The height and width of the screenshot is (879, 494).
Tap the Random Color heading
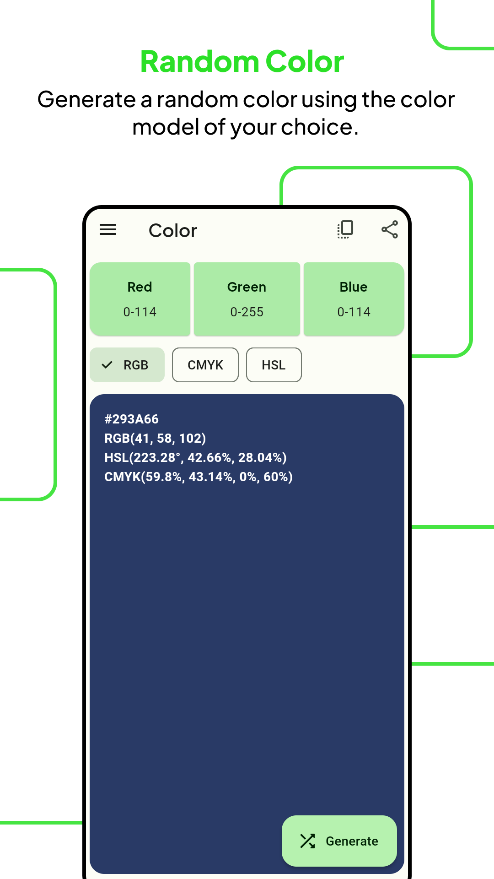(x=242, y=61)
